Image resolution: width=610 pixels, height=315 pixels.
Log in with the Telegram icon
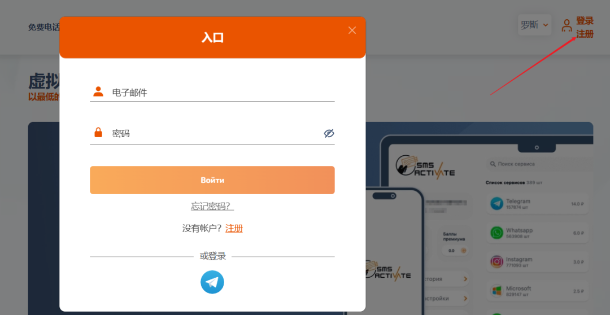[212, 282]
